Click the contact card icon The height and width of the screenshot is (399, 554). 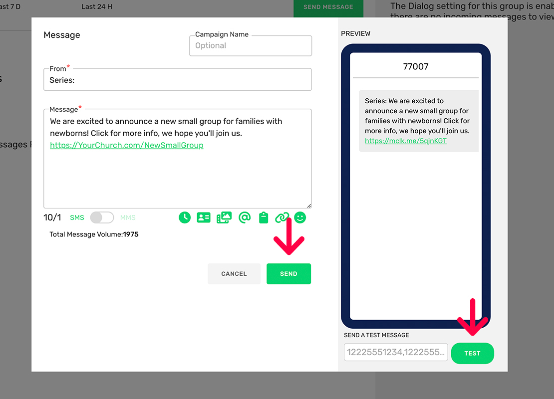pyautogui.click(x=204, y=217)
